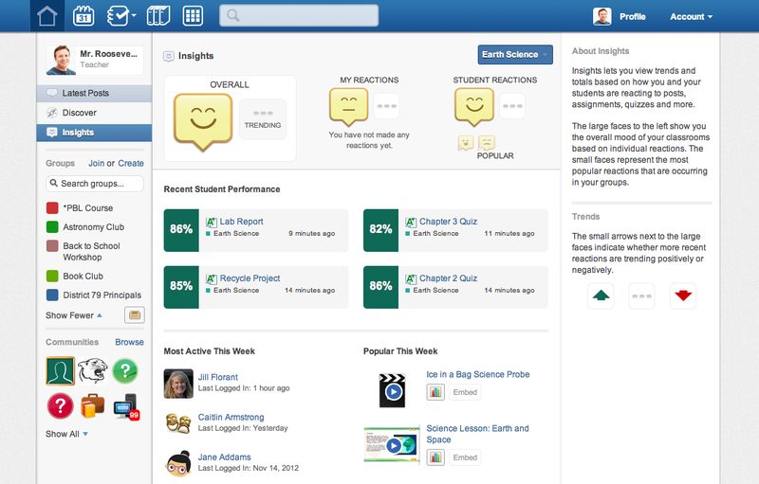Open the Lab Report assignment link
759x484 pixels.
coord(241,222)
